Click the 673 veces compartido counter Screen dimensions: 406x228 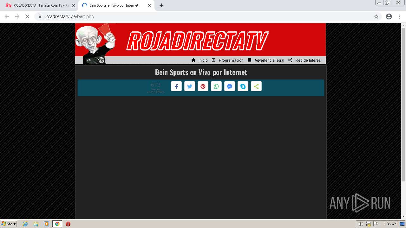156,88
